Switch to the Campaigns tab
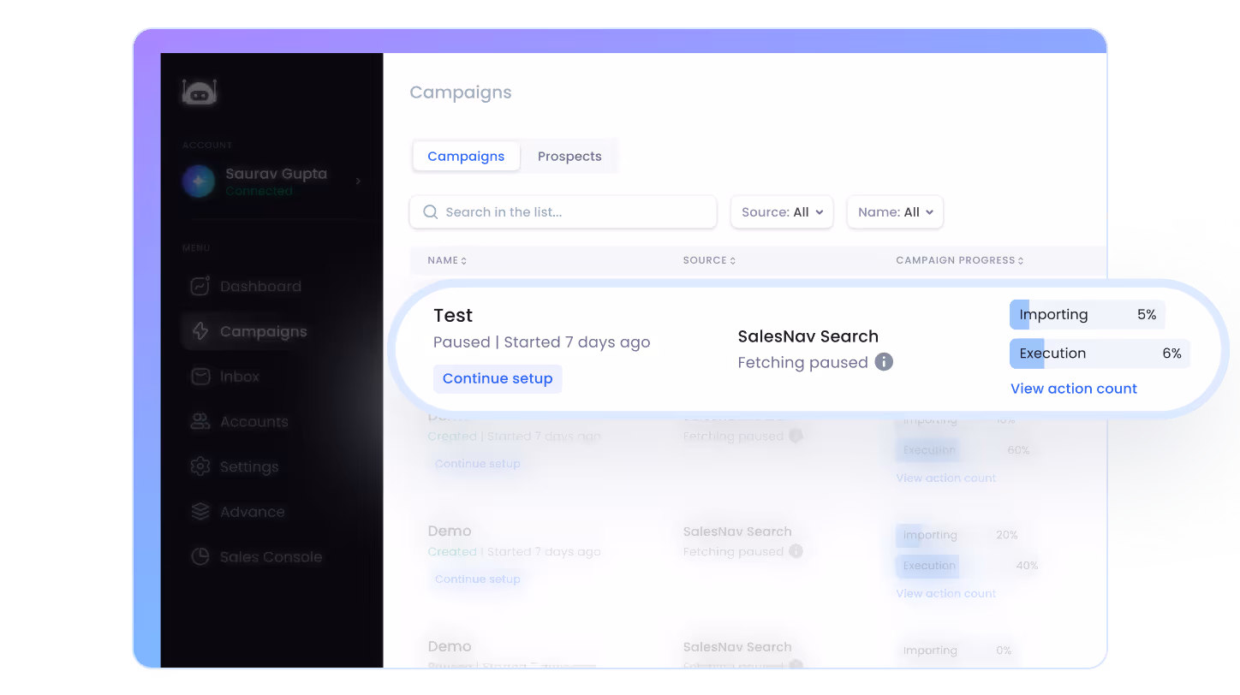 click(466, 157)
